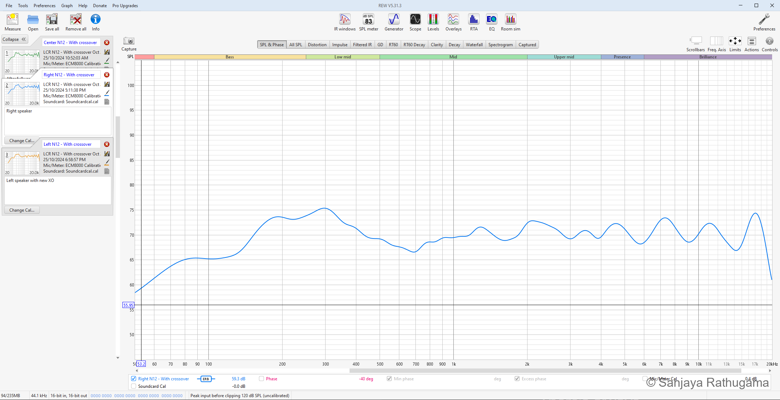Select the Center N12 measurement thumbnail
This screenshot has height=400, width=780.
coord(22,61)
